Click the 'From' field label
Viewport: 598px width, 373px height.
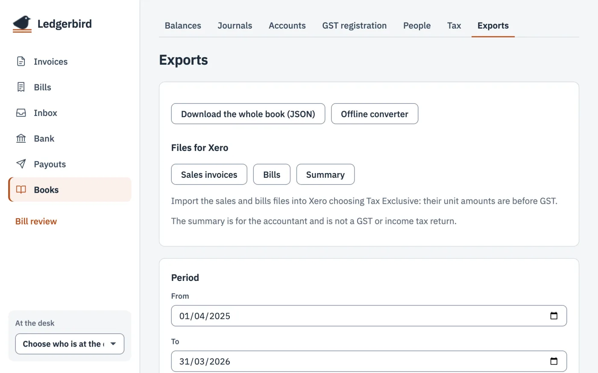point(180,296)
